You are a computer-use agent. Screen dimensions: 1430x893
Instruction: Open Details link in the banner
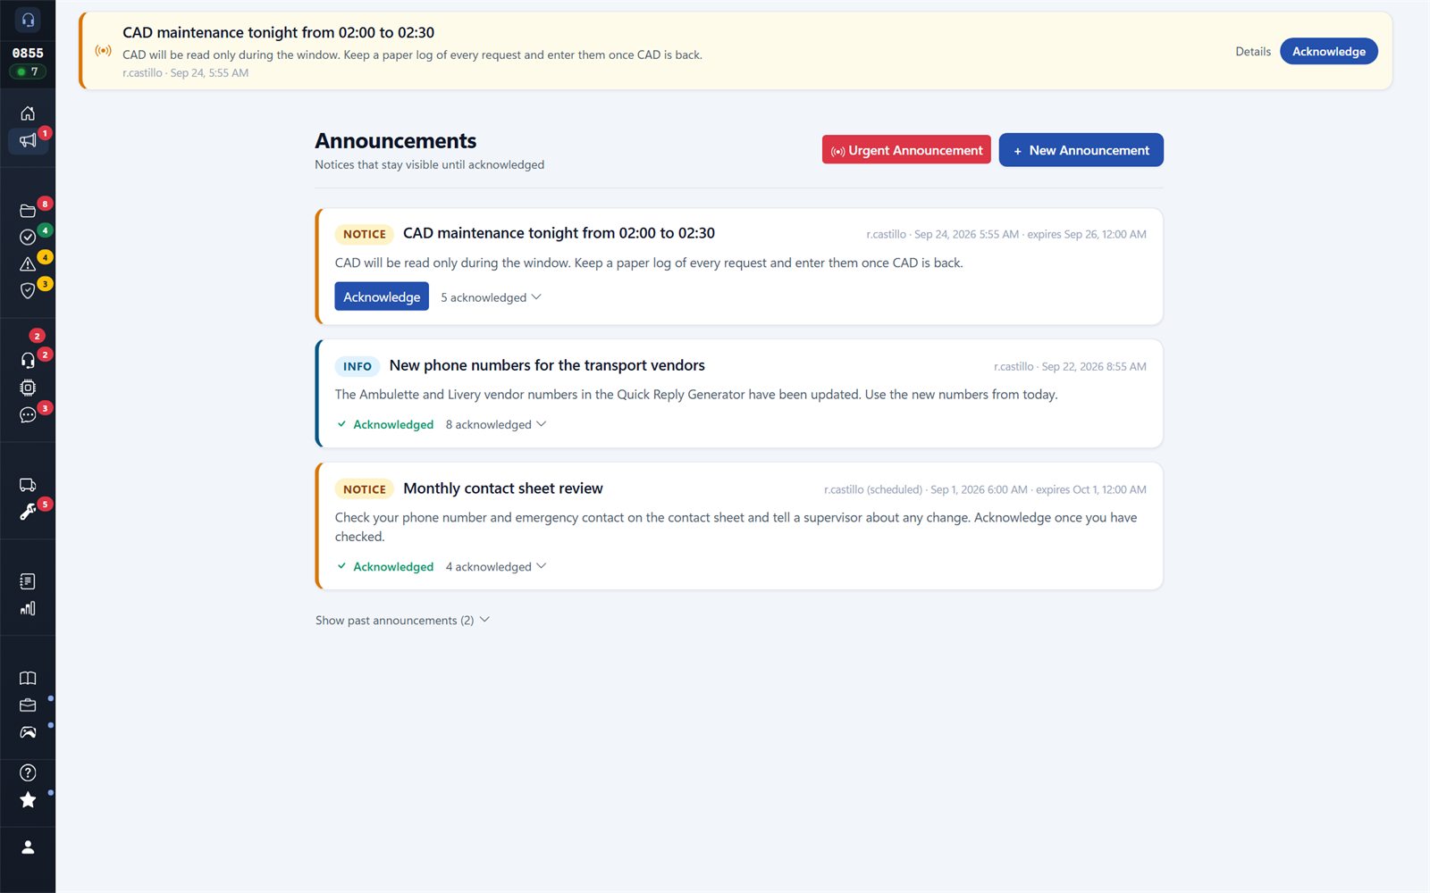click(x=1253, y=52)
